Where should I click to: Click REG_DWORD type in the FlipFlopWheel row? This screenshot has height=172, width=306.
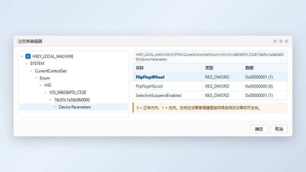pyautogui.click(x=217, y=77)
